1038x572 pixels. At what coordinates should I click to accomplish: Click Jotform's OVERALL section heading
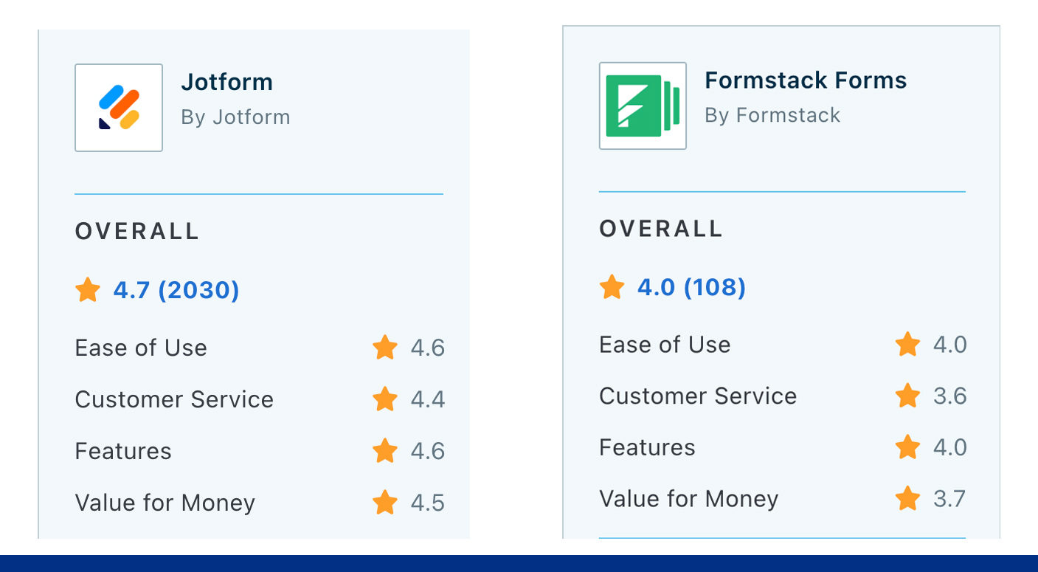click(x=137, y=231)
